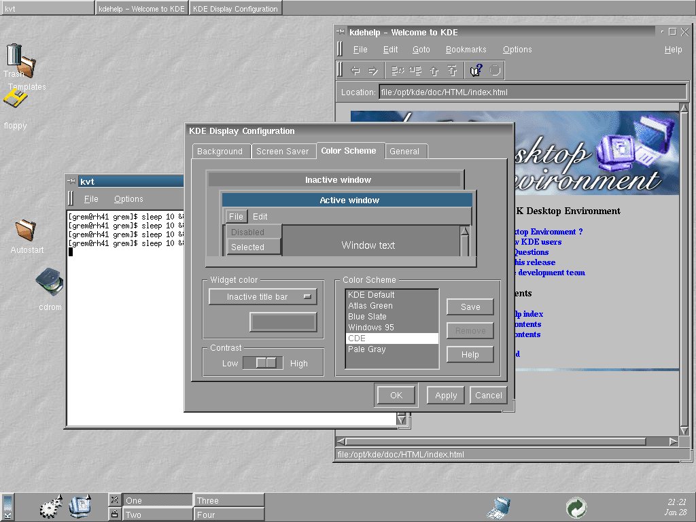Click OK in Display Configuration dialog
Image resolution: width=696 pixels, height=522 pixels.
click(x=396, y=395)
